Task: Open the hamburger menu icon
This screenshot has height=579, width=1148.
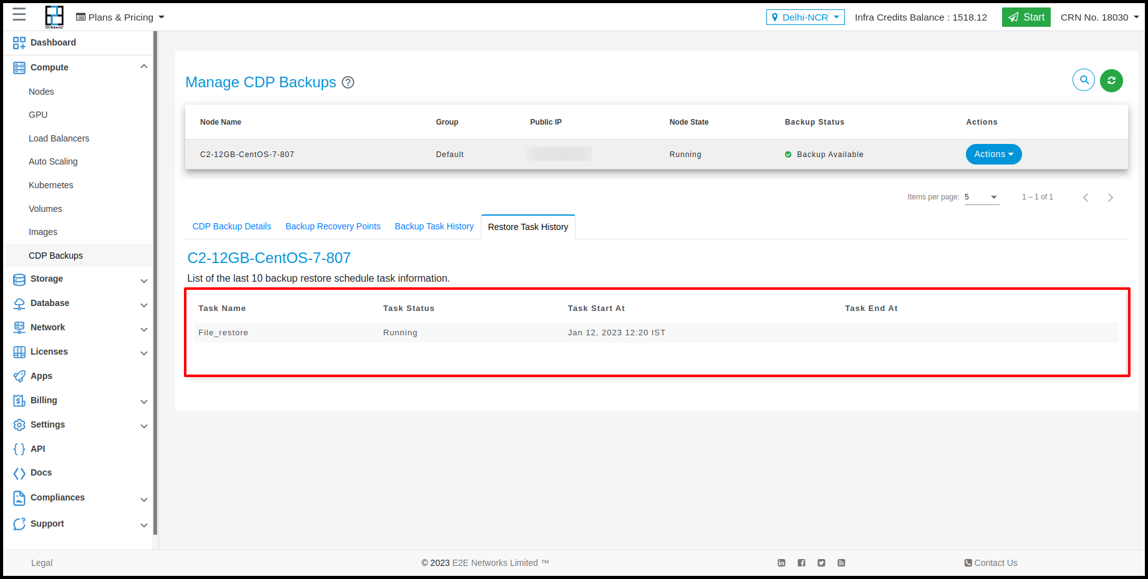Action: [19, 15]
